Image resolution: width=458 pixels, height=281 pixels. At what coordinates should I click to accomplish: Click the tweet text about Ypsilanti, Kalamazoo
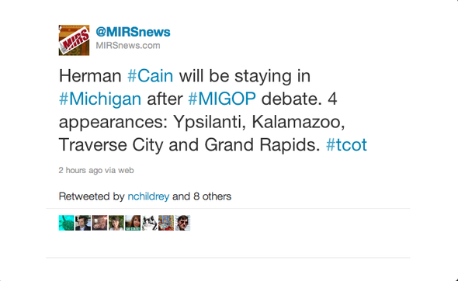click(213, 110)
